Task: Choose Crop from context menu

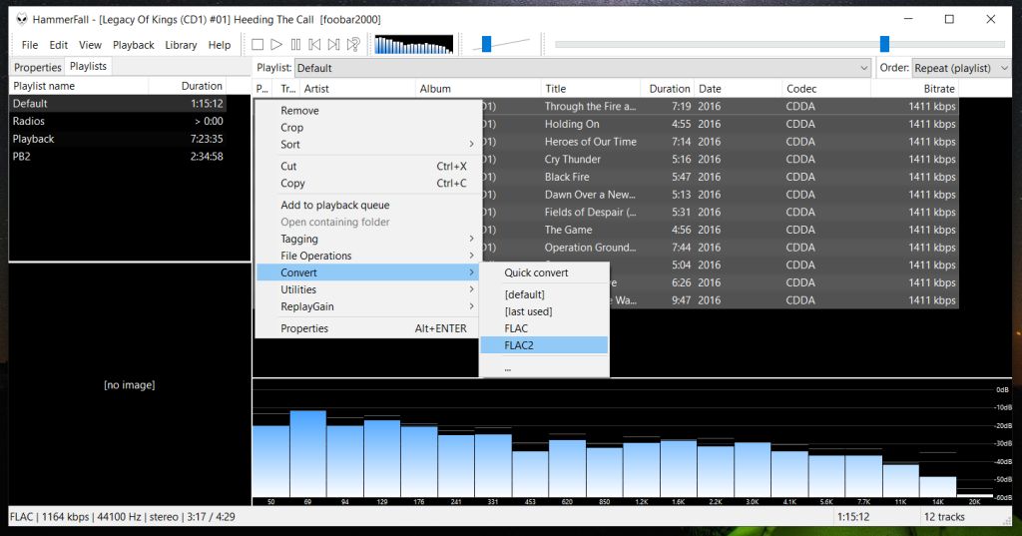Action: click(x=367, y=127)
